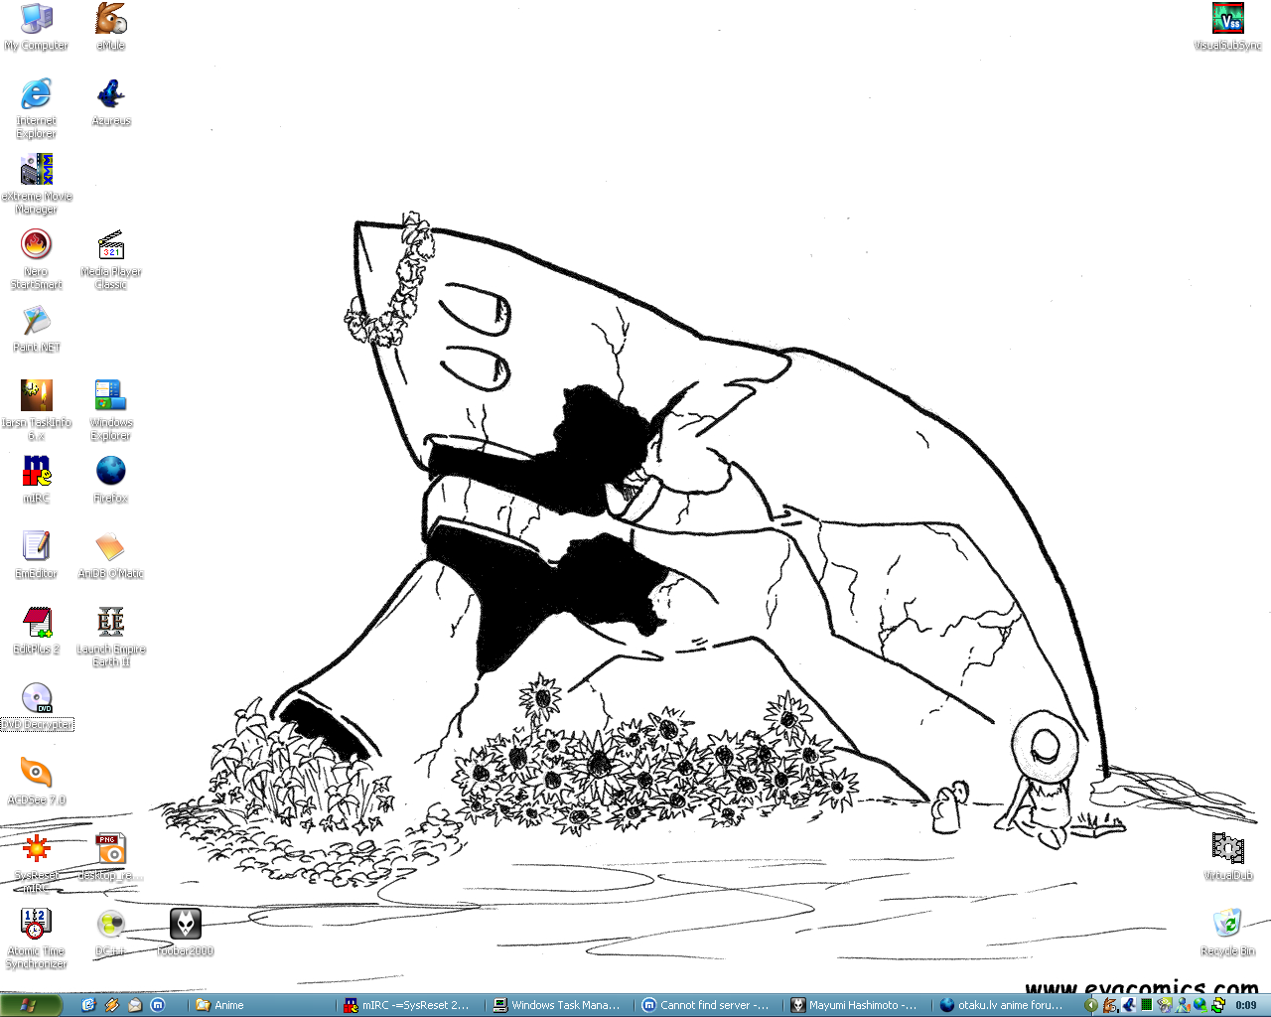The width and height of the screenshot is (1271, 1017).
Task: Select the VisualSubSync desktop icon
Action: tap(1228, 27)
